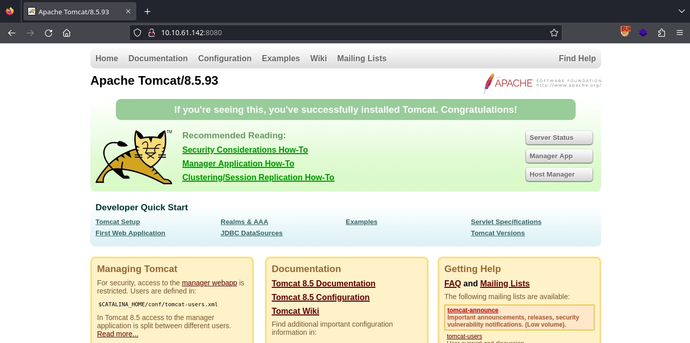Open the Burp Suite extension icon
The image size is (690, 343).
[625, 32]
